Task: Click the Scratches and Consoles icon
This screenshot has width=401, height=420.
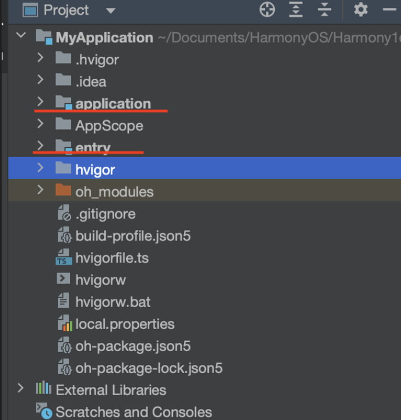Action: pos(44,411)
